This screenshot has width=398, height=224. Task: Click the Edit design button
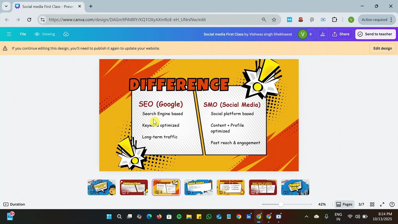(x=382, y=48)
